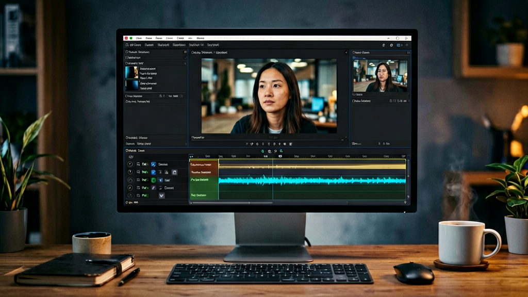528x297 pixels.
Task: Open the small preview thumbnail in the right panel
Action: pos(380,76)
